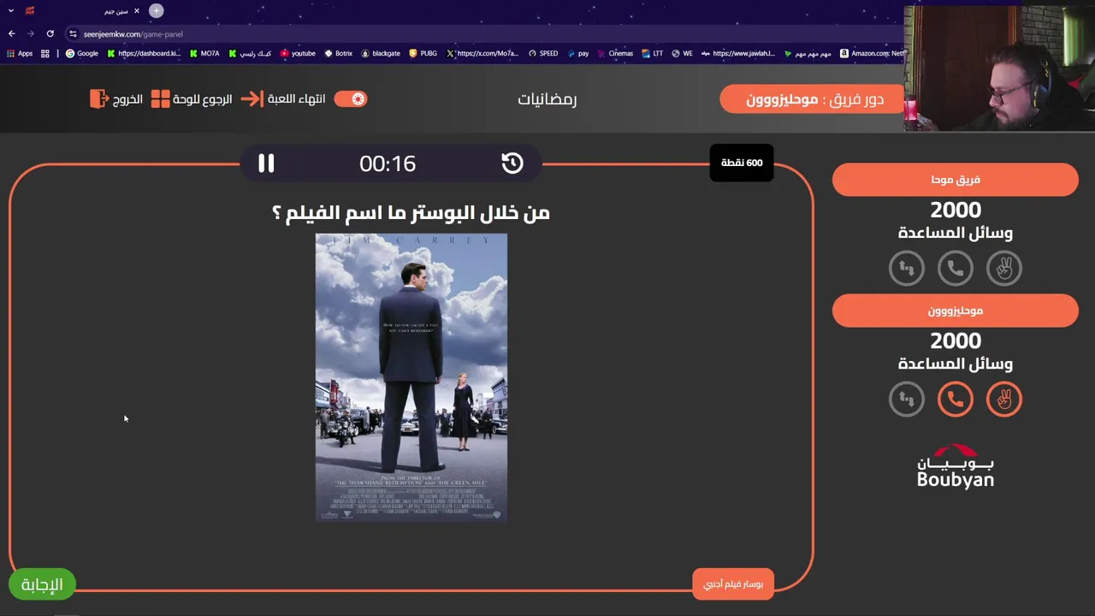Screen dimensions: 1095x616
Task: Click the 00:16 timer display
Action: (x=388, y=163)
